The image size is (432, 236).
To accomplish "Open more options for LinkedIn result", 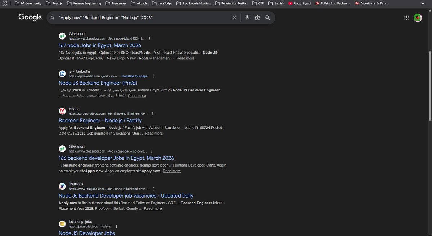I will pos(153,76).
